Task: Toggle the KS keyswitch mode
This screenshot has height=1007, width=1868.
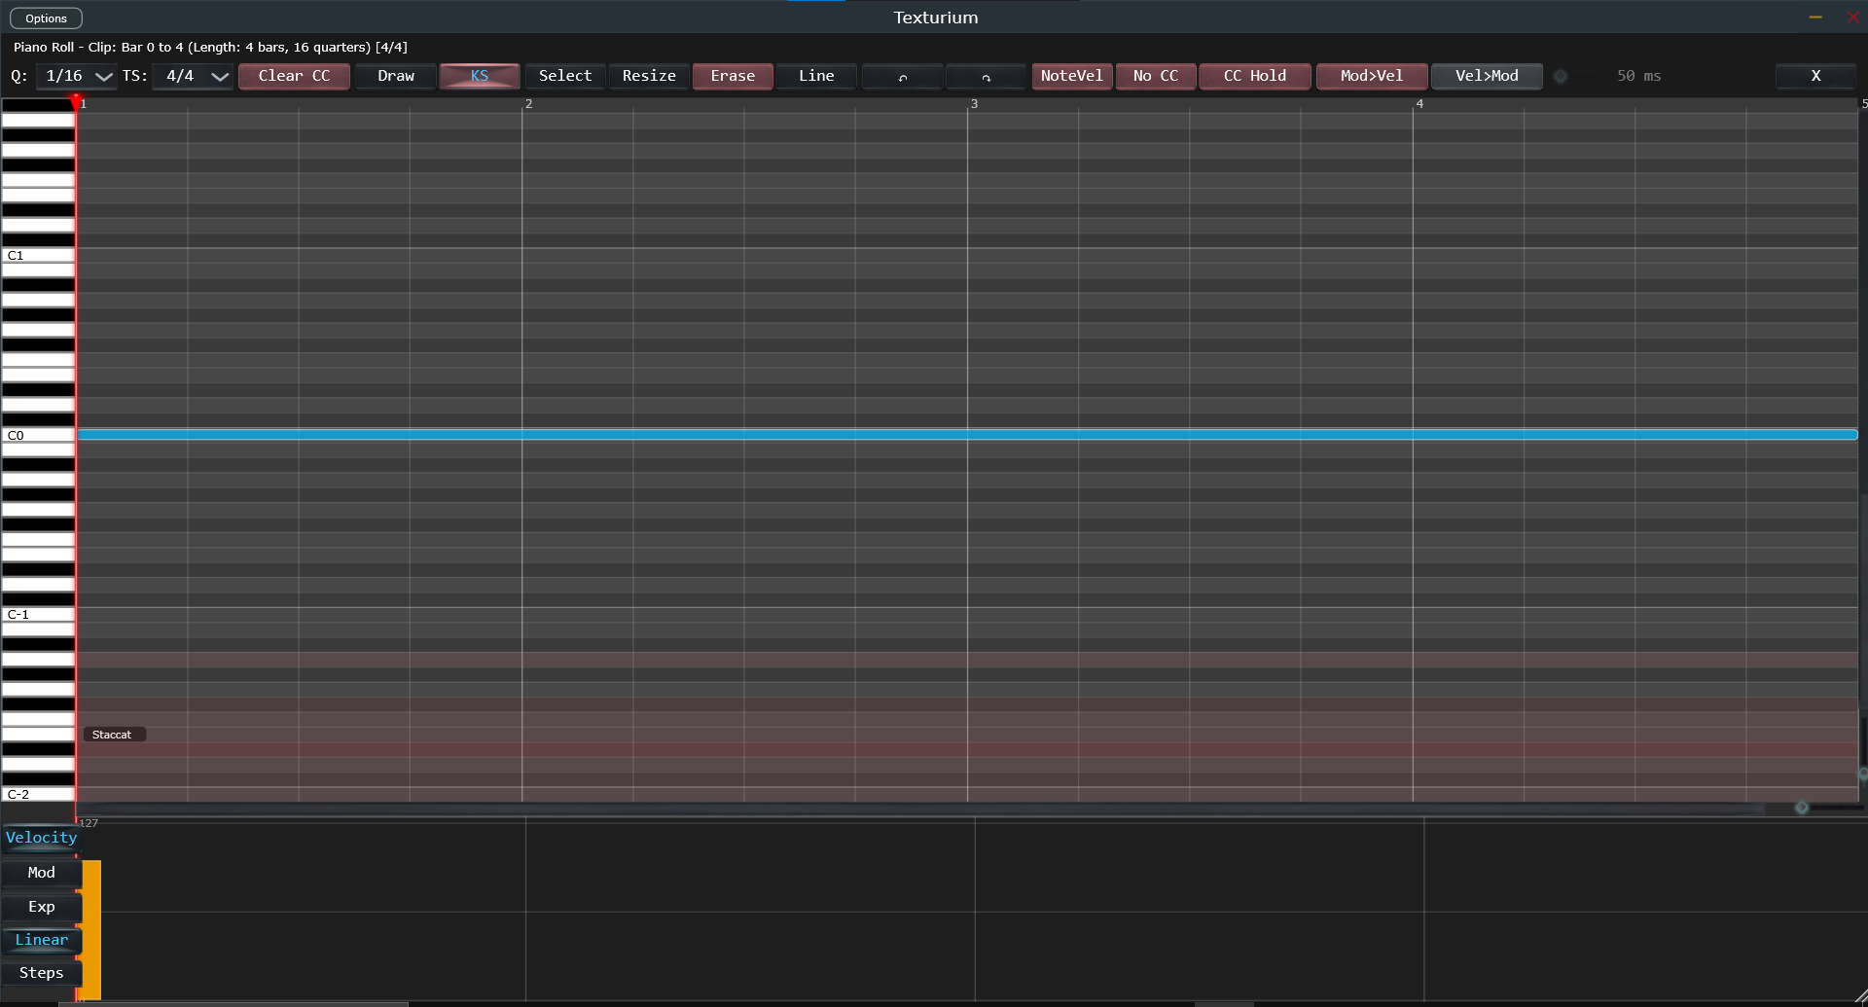Action: (480, 76)
